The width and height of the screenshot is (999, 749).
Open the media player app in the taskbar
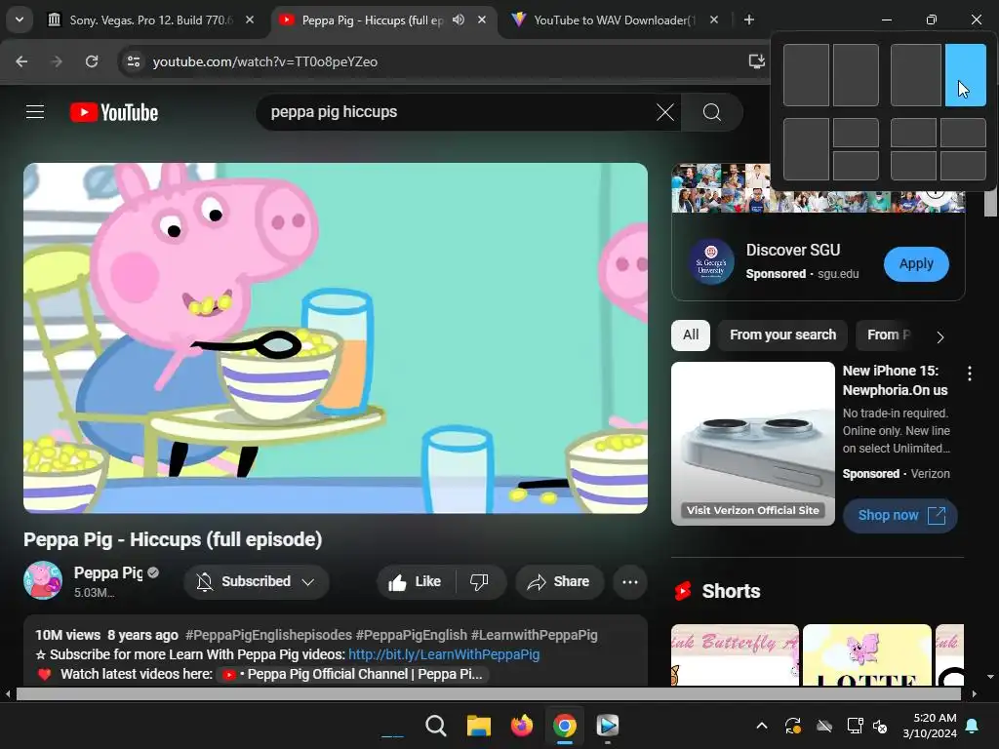[607, 726]
